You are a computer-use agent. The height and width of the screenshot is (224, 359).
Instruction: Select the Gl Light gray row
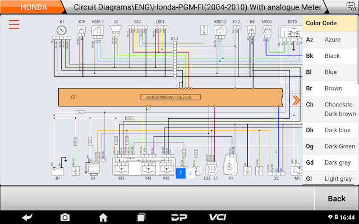point(330,178)
